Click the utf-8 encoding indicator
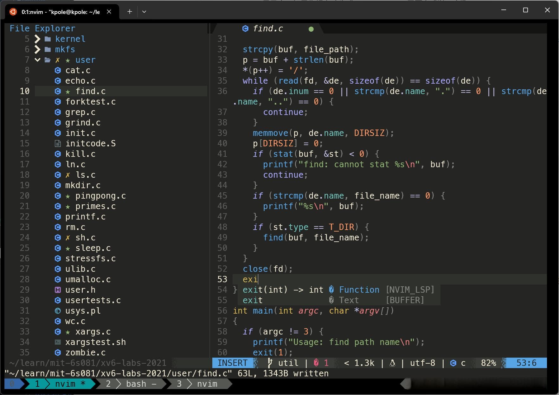The width and height of the screenshot is (559, 395). [422, 363]
